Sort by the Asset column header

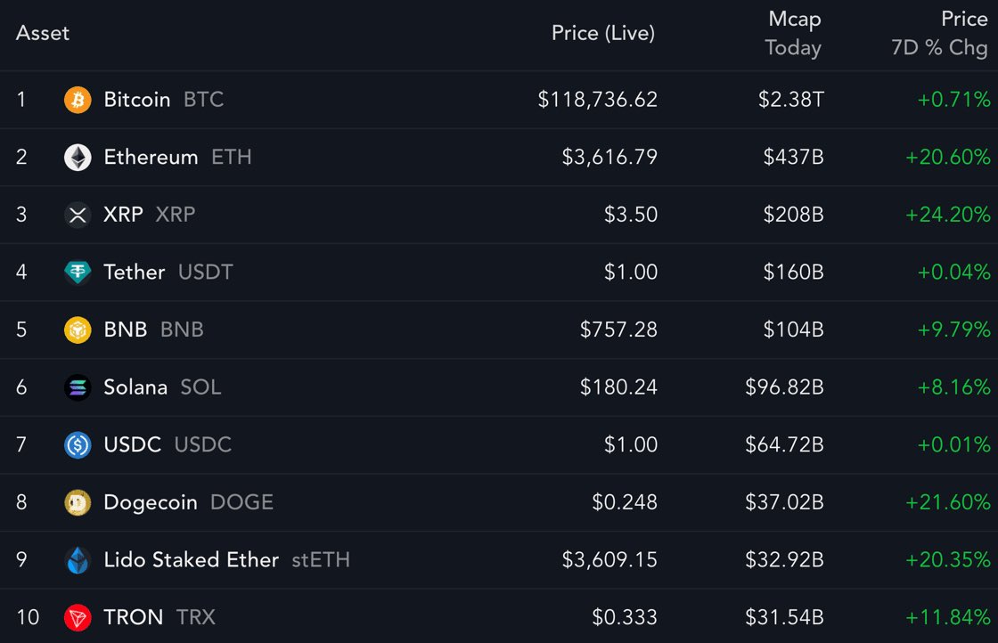(x=43, y=33)
